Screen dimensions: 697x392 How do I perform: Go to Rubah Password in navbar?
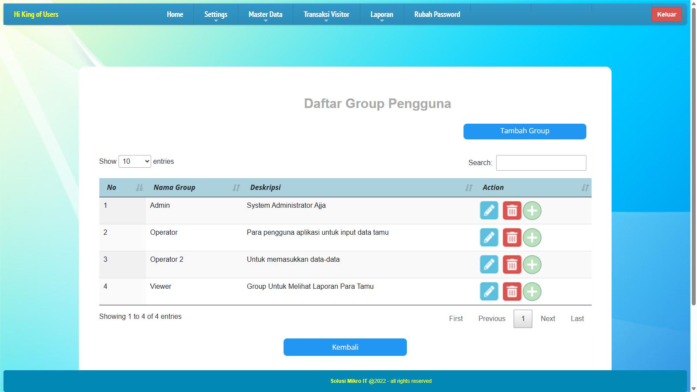437,14
